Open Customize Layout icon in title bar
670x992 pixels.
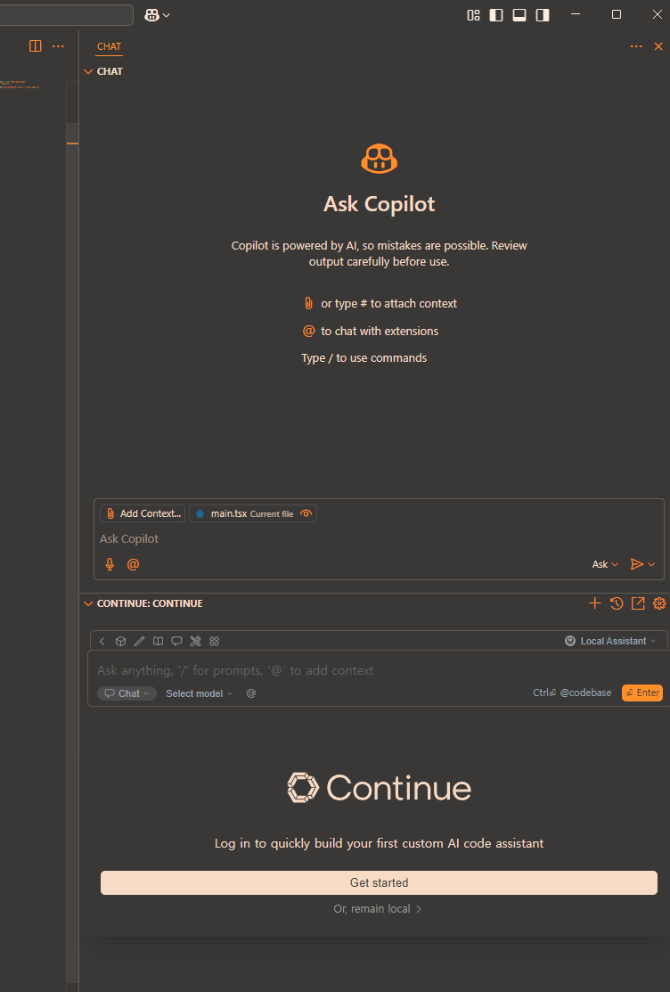[473, 15]
